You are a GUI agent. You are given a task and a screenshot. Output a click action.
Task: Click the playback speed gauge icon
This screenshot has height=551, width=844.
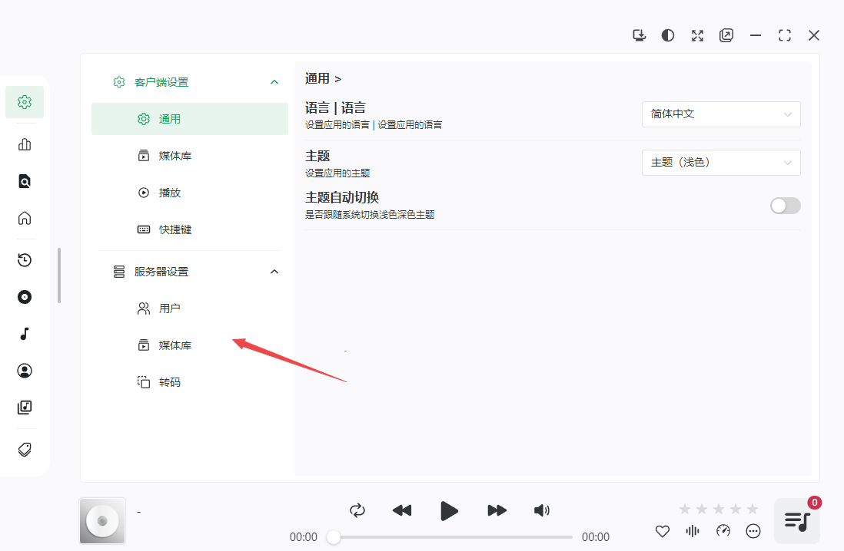click(723, 531)
